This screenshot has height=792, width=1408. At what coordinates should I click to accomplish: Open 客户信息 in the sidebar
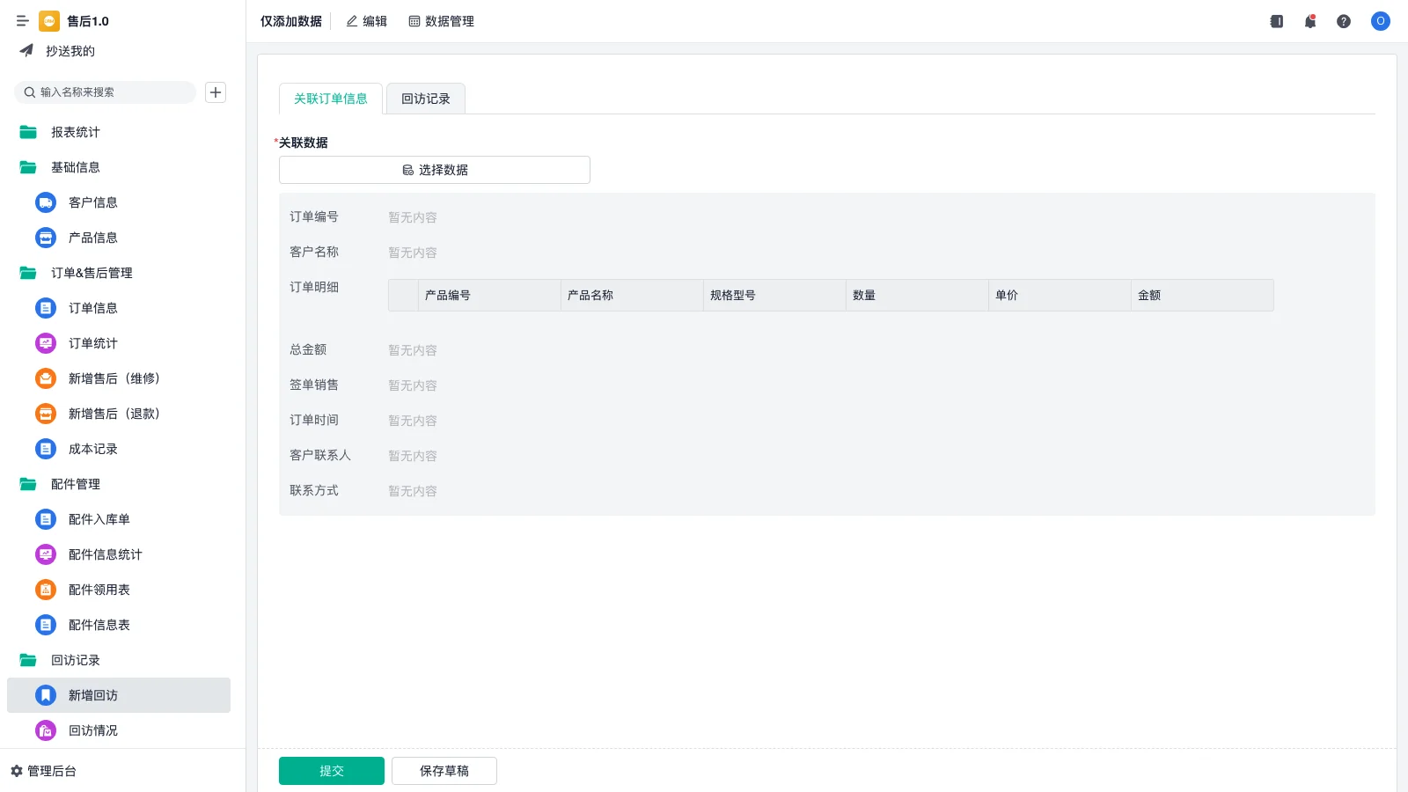tap(92, 202)
